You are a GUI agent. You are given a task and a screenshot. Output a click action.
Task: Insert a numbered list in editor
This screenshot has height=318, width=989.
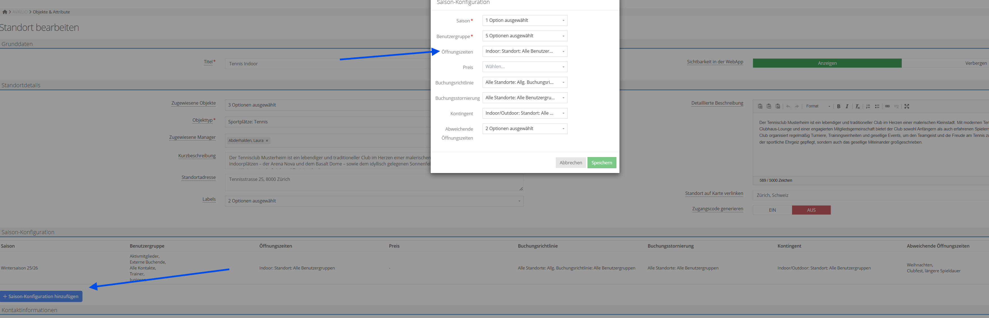pyautogui.click(x=868, y=106)
